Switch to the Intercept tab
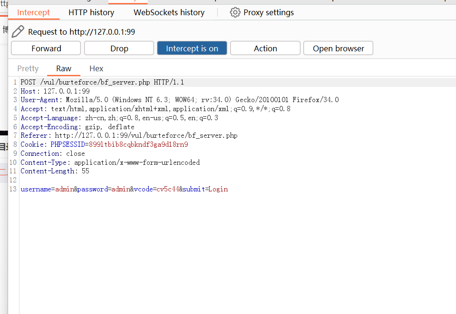Screen dimensions: 456x314 [33, 12]
